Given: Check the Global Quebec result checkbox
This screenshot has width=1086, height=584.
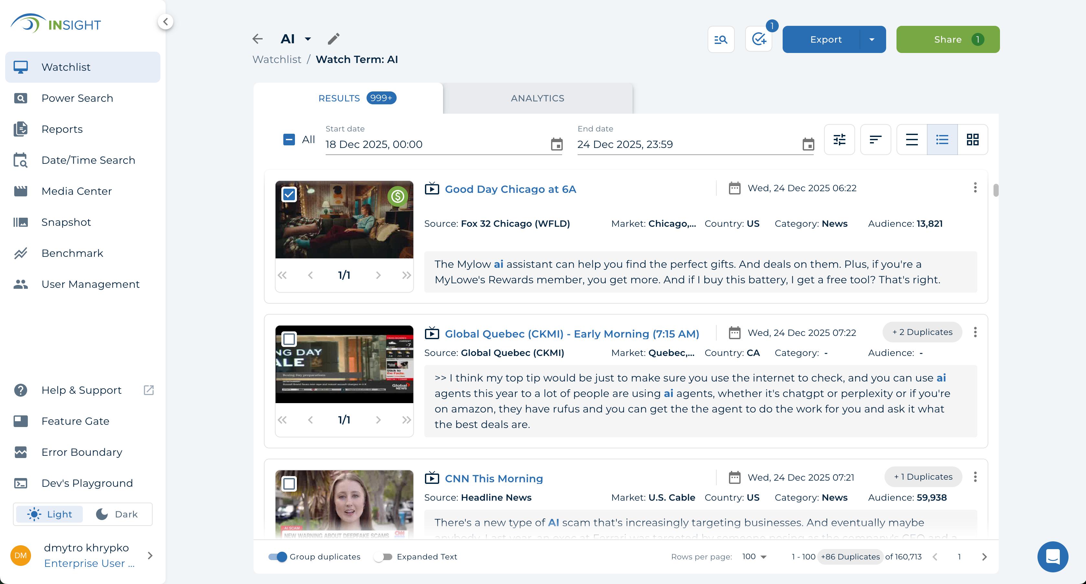Looking at the screenshot, I should click(289, 339).
